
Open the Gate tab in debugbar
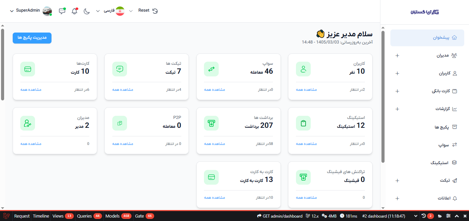pyautogui.click(x=145, y=216)
